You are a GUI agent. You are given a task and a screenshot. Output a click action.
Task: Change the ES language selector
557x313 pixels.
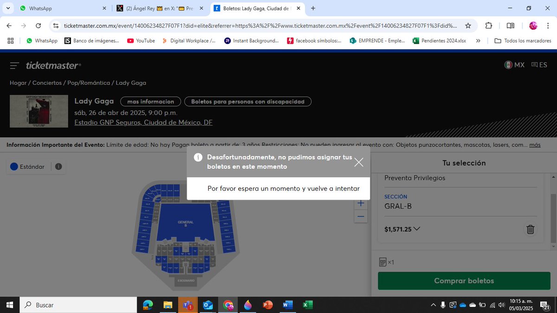[539, 65]
